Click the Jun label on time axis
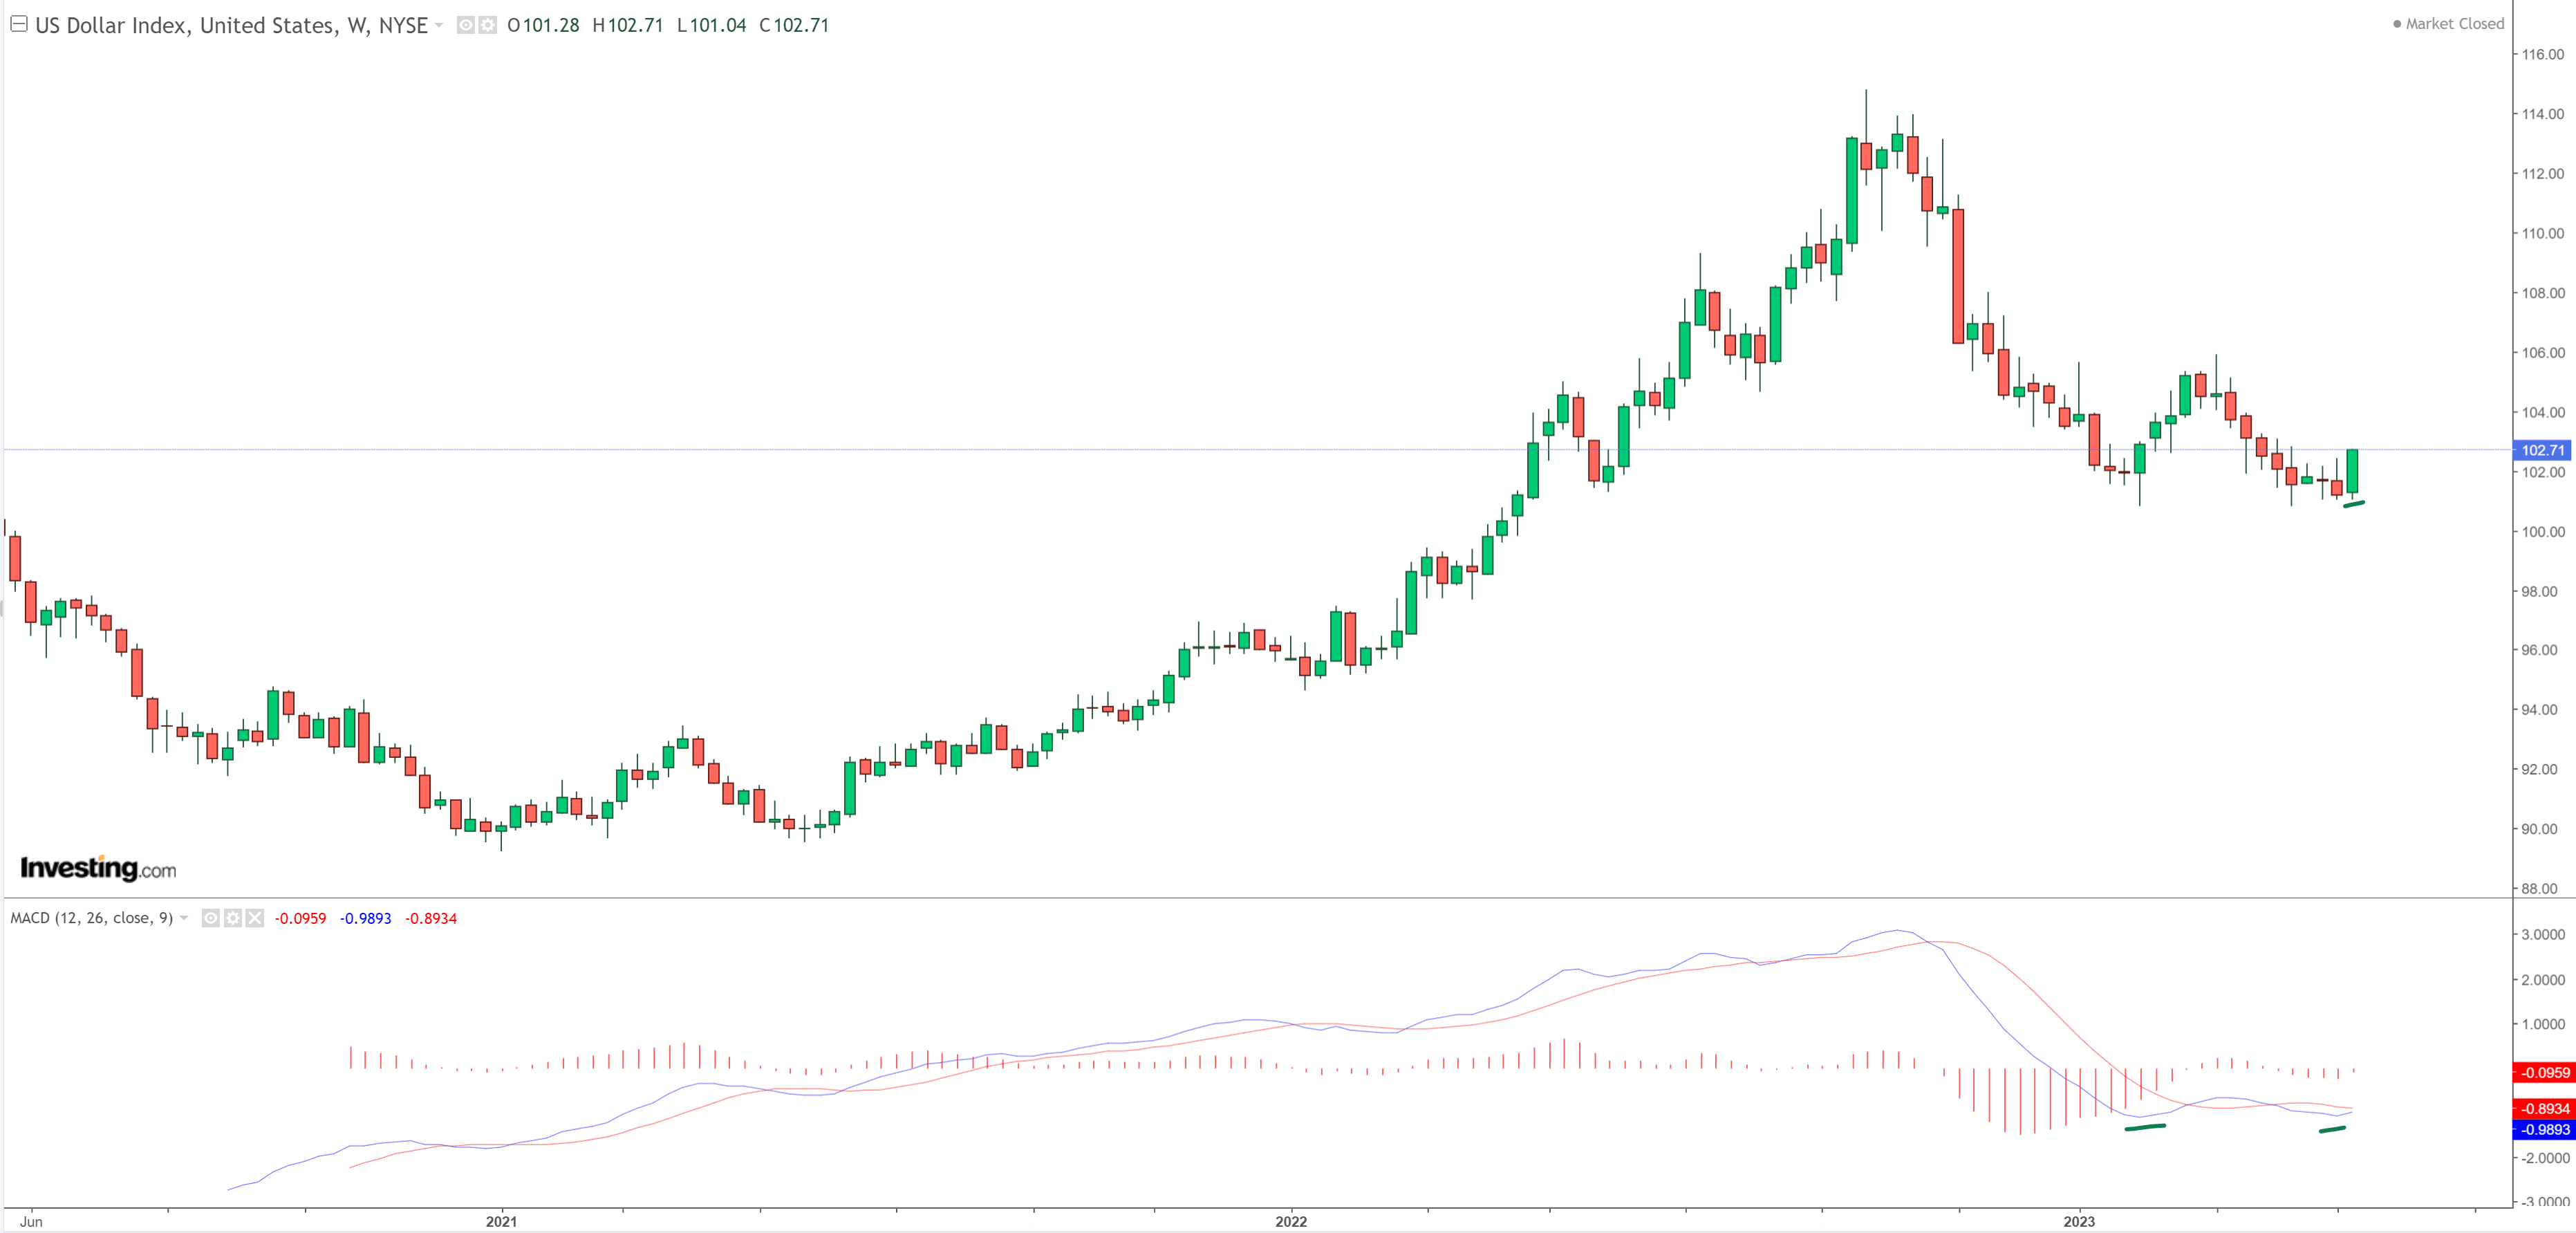This screenshot has width=2576, height=1233. point(31,1221)
